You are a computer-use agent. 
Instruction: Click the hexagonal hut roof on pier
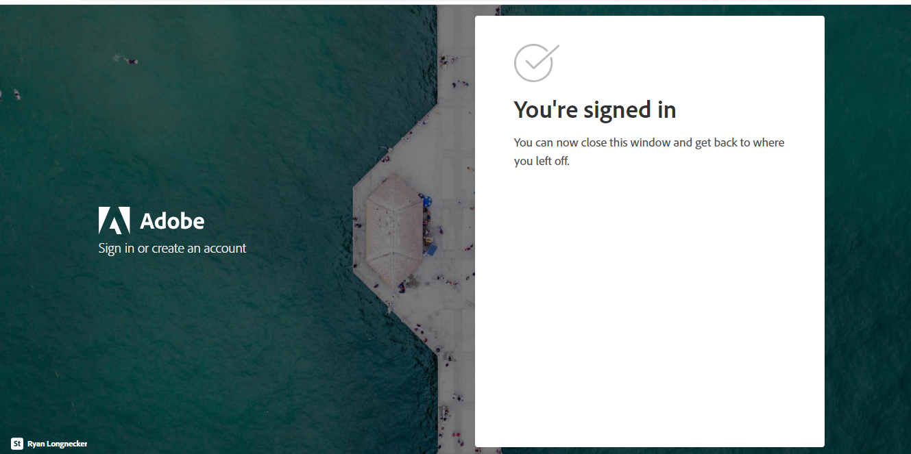393,229
